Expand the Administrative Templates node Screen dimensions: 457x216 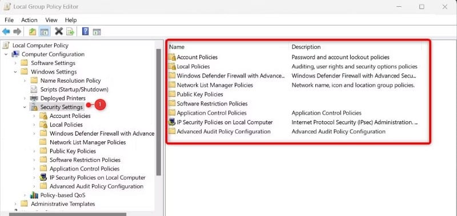coord(15,204)
